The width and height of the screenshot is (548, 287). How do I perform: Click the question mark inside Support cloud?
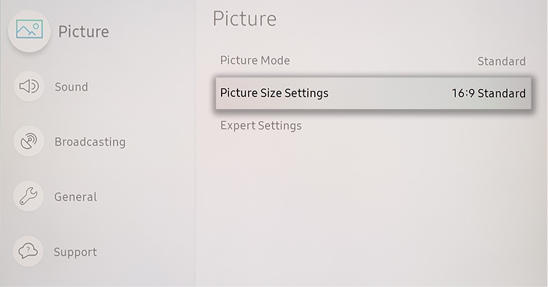(28, 251)
